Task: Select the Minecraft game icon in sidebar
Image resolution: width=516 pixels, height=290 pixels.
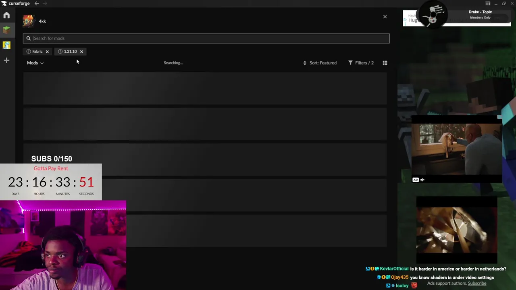Action: (x=6, y=30)
